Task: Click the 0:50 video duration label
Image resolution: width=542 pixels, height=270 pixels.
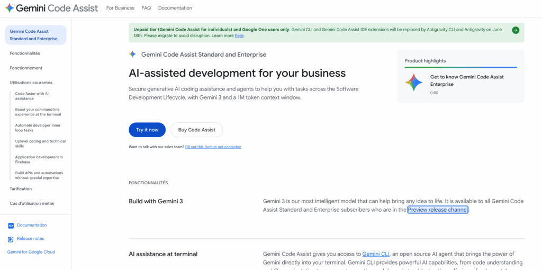Action: [x=434, y=93]
